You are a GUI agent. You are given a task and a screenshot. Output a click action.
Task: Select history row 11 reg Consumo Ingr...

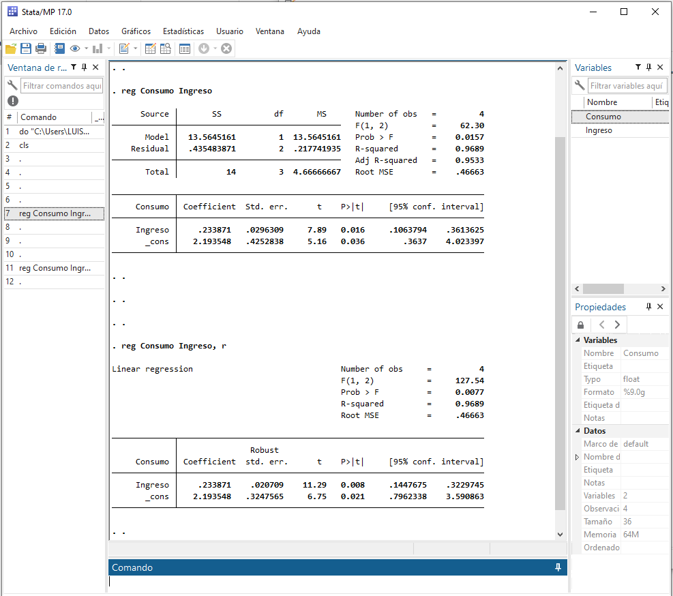coord(54,268)
